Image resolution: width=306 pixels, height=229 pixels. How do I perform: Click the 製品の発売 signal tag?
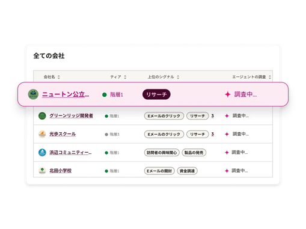(194, 153)
